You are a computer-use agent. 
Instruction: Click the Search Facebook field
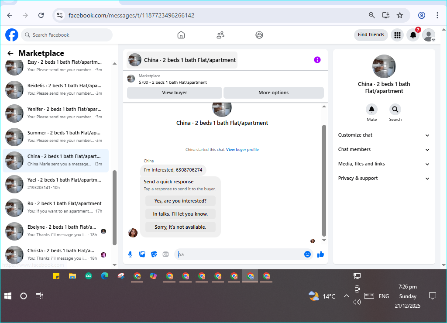(67, 35)
